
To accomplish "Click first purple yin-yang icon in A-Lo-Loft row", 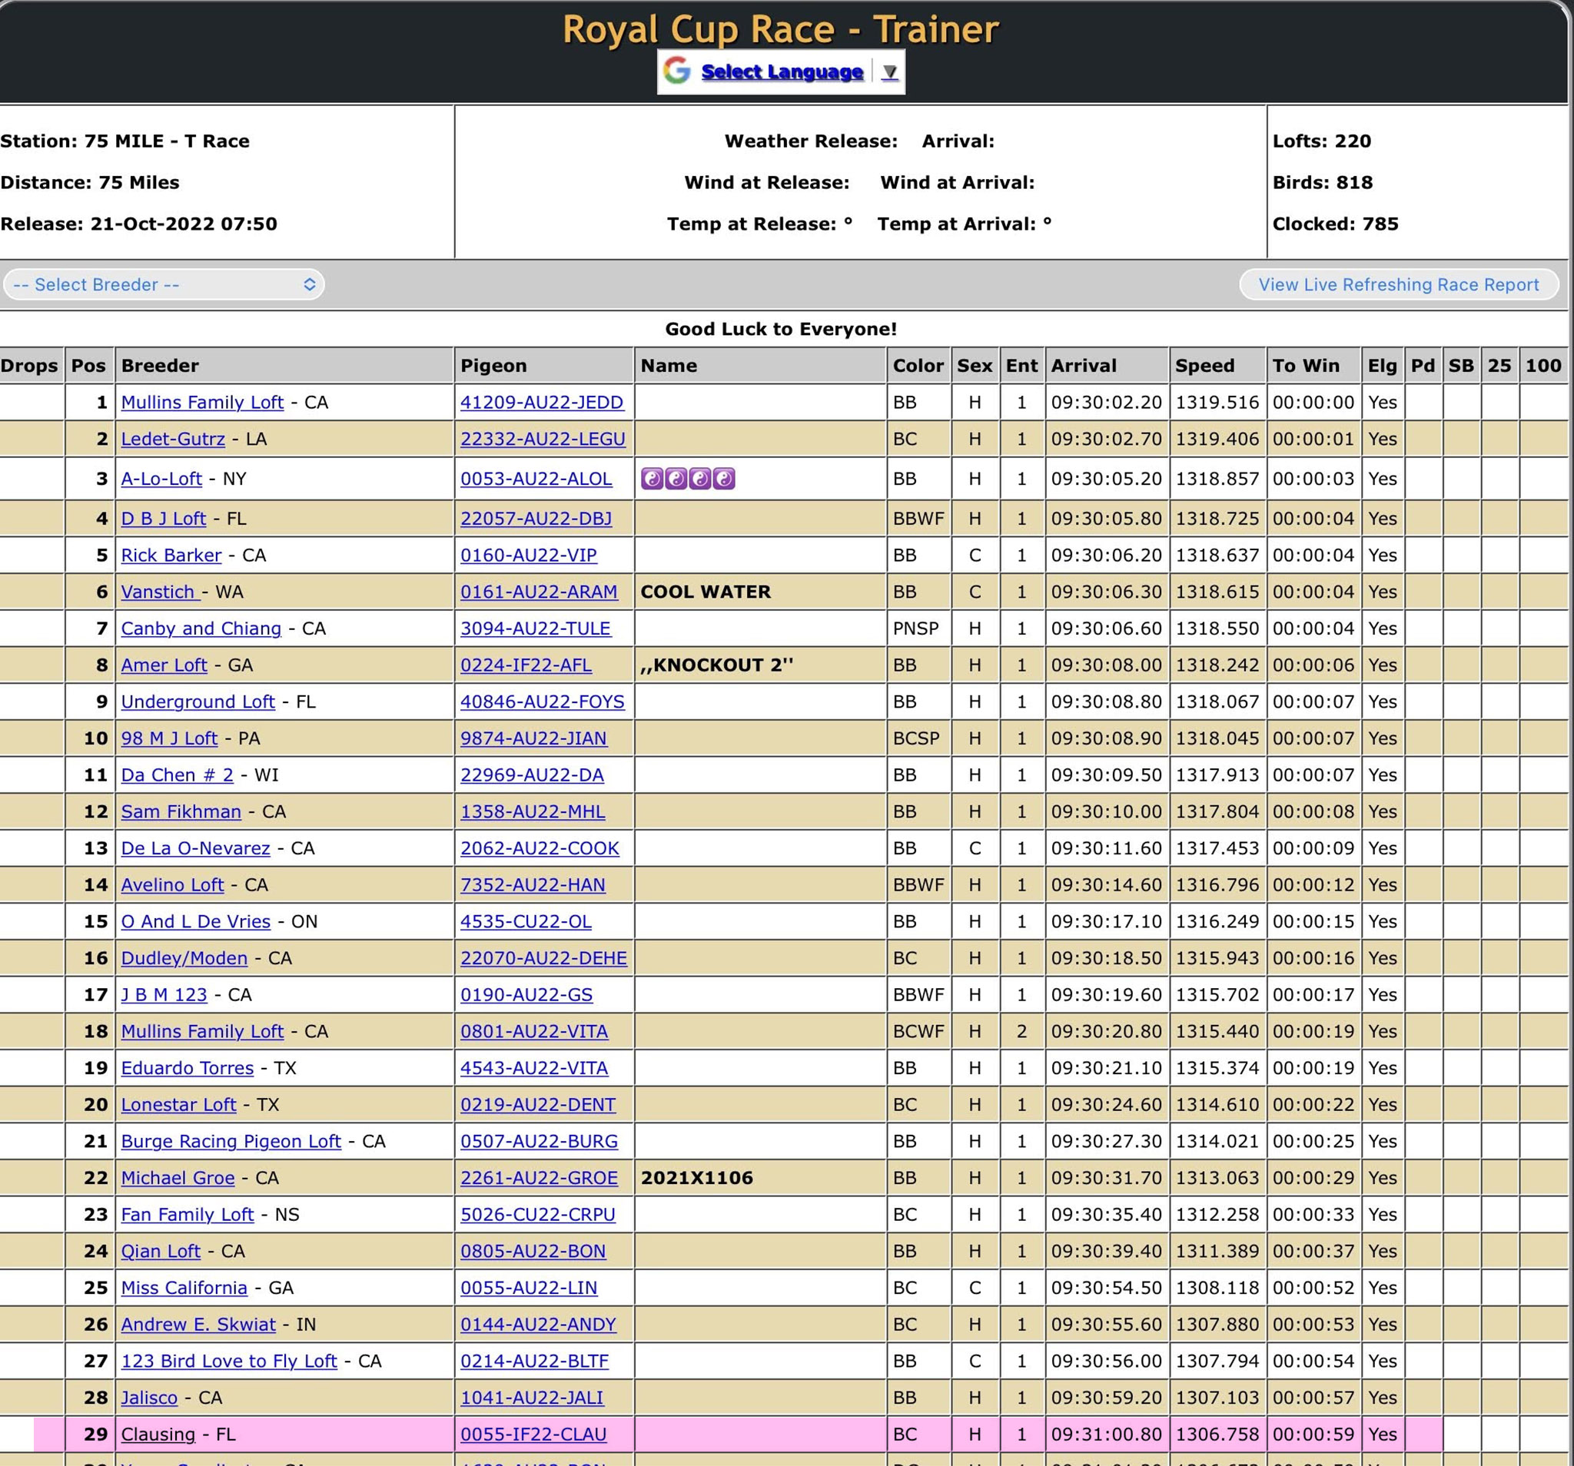I will click(x=652, y=479).
